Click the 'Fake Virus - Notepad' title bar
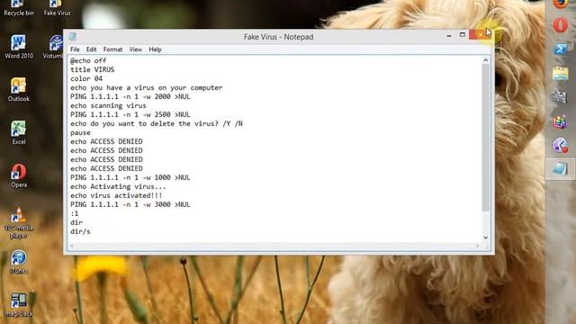 (x=278, y=37)
